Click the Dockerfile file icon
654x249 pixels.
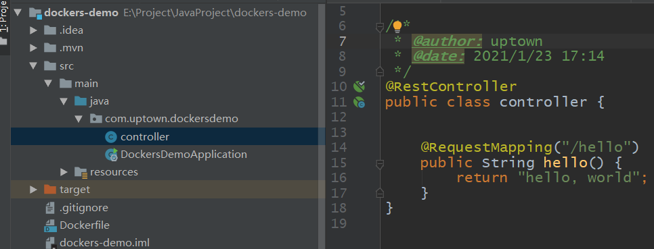coord(50,226)
